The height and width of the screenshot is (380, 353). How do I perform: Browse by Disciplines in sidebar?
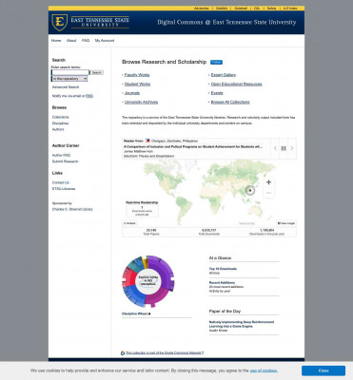(x=61, y=123)
